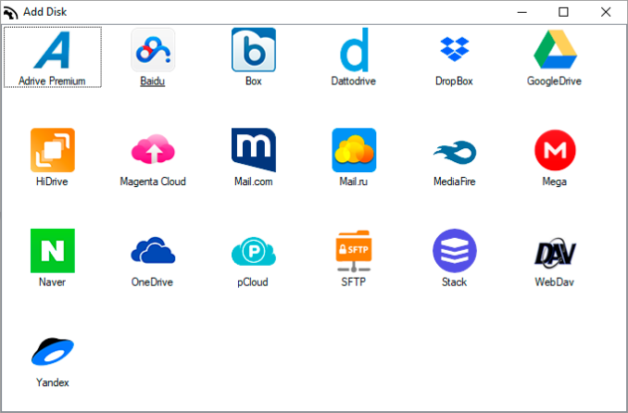
Task: Click the Add Disk title bar app icon
Action: point(11,11)
